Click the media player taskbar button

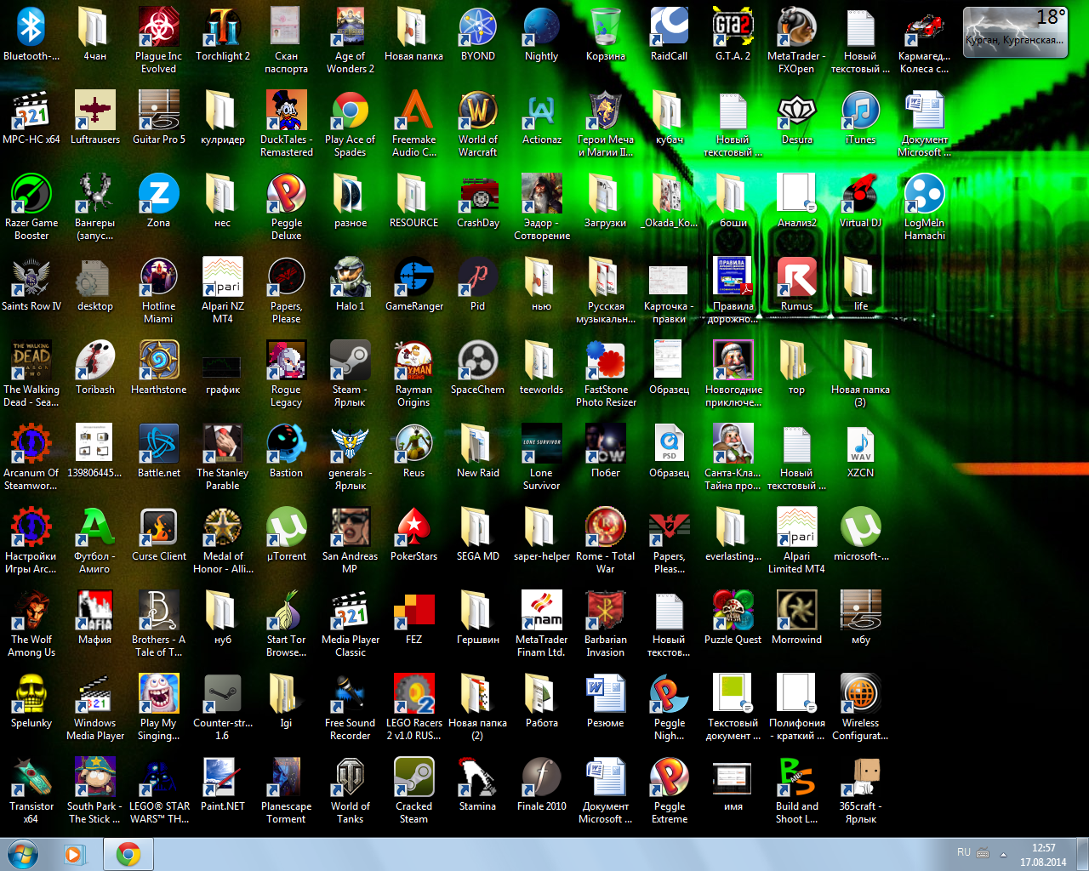pyautogui.click(x=75, y=854)
